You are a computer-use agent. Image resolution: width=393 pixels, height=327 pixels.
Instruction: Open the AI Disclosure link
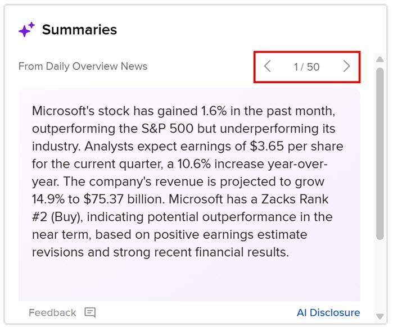tap(328, 312)
